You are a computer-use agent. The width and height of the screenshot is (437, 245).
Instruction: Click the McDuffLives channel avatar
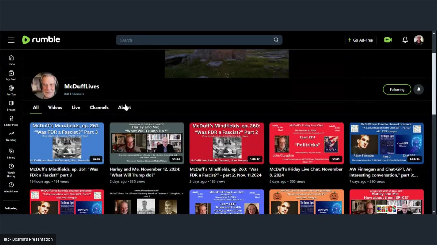click(x=45, y=85)
